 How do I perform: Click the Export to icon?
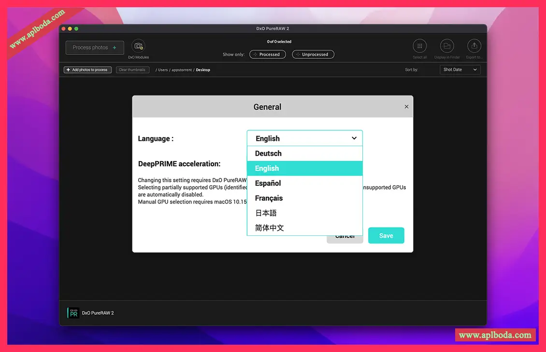pyautogui.click(x=474, y=46)
